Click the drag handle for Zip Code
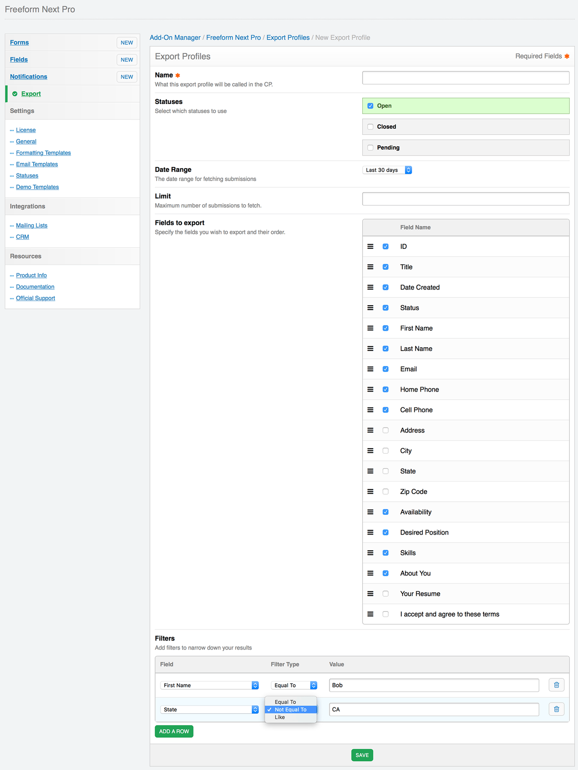This screenshot has height=770, width=578. 370,492
